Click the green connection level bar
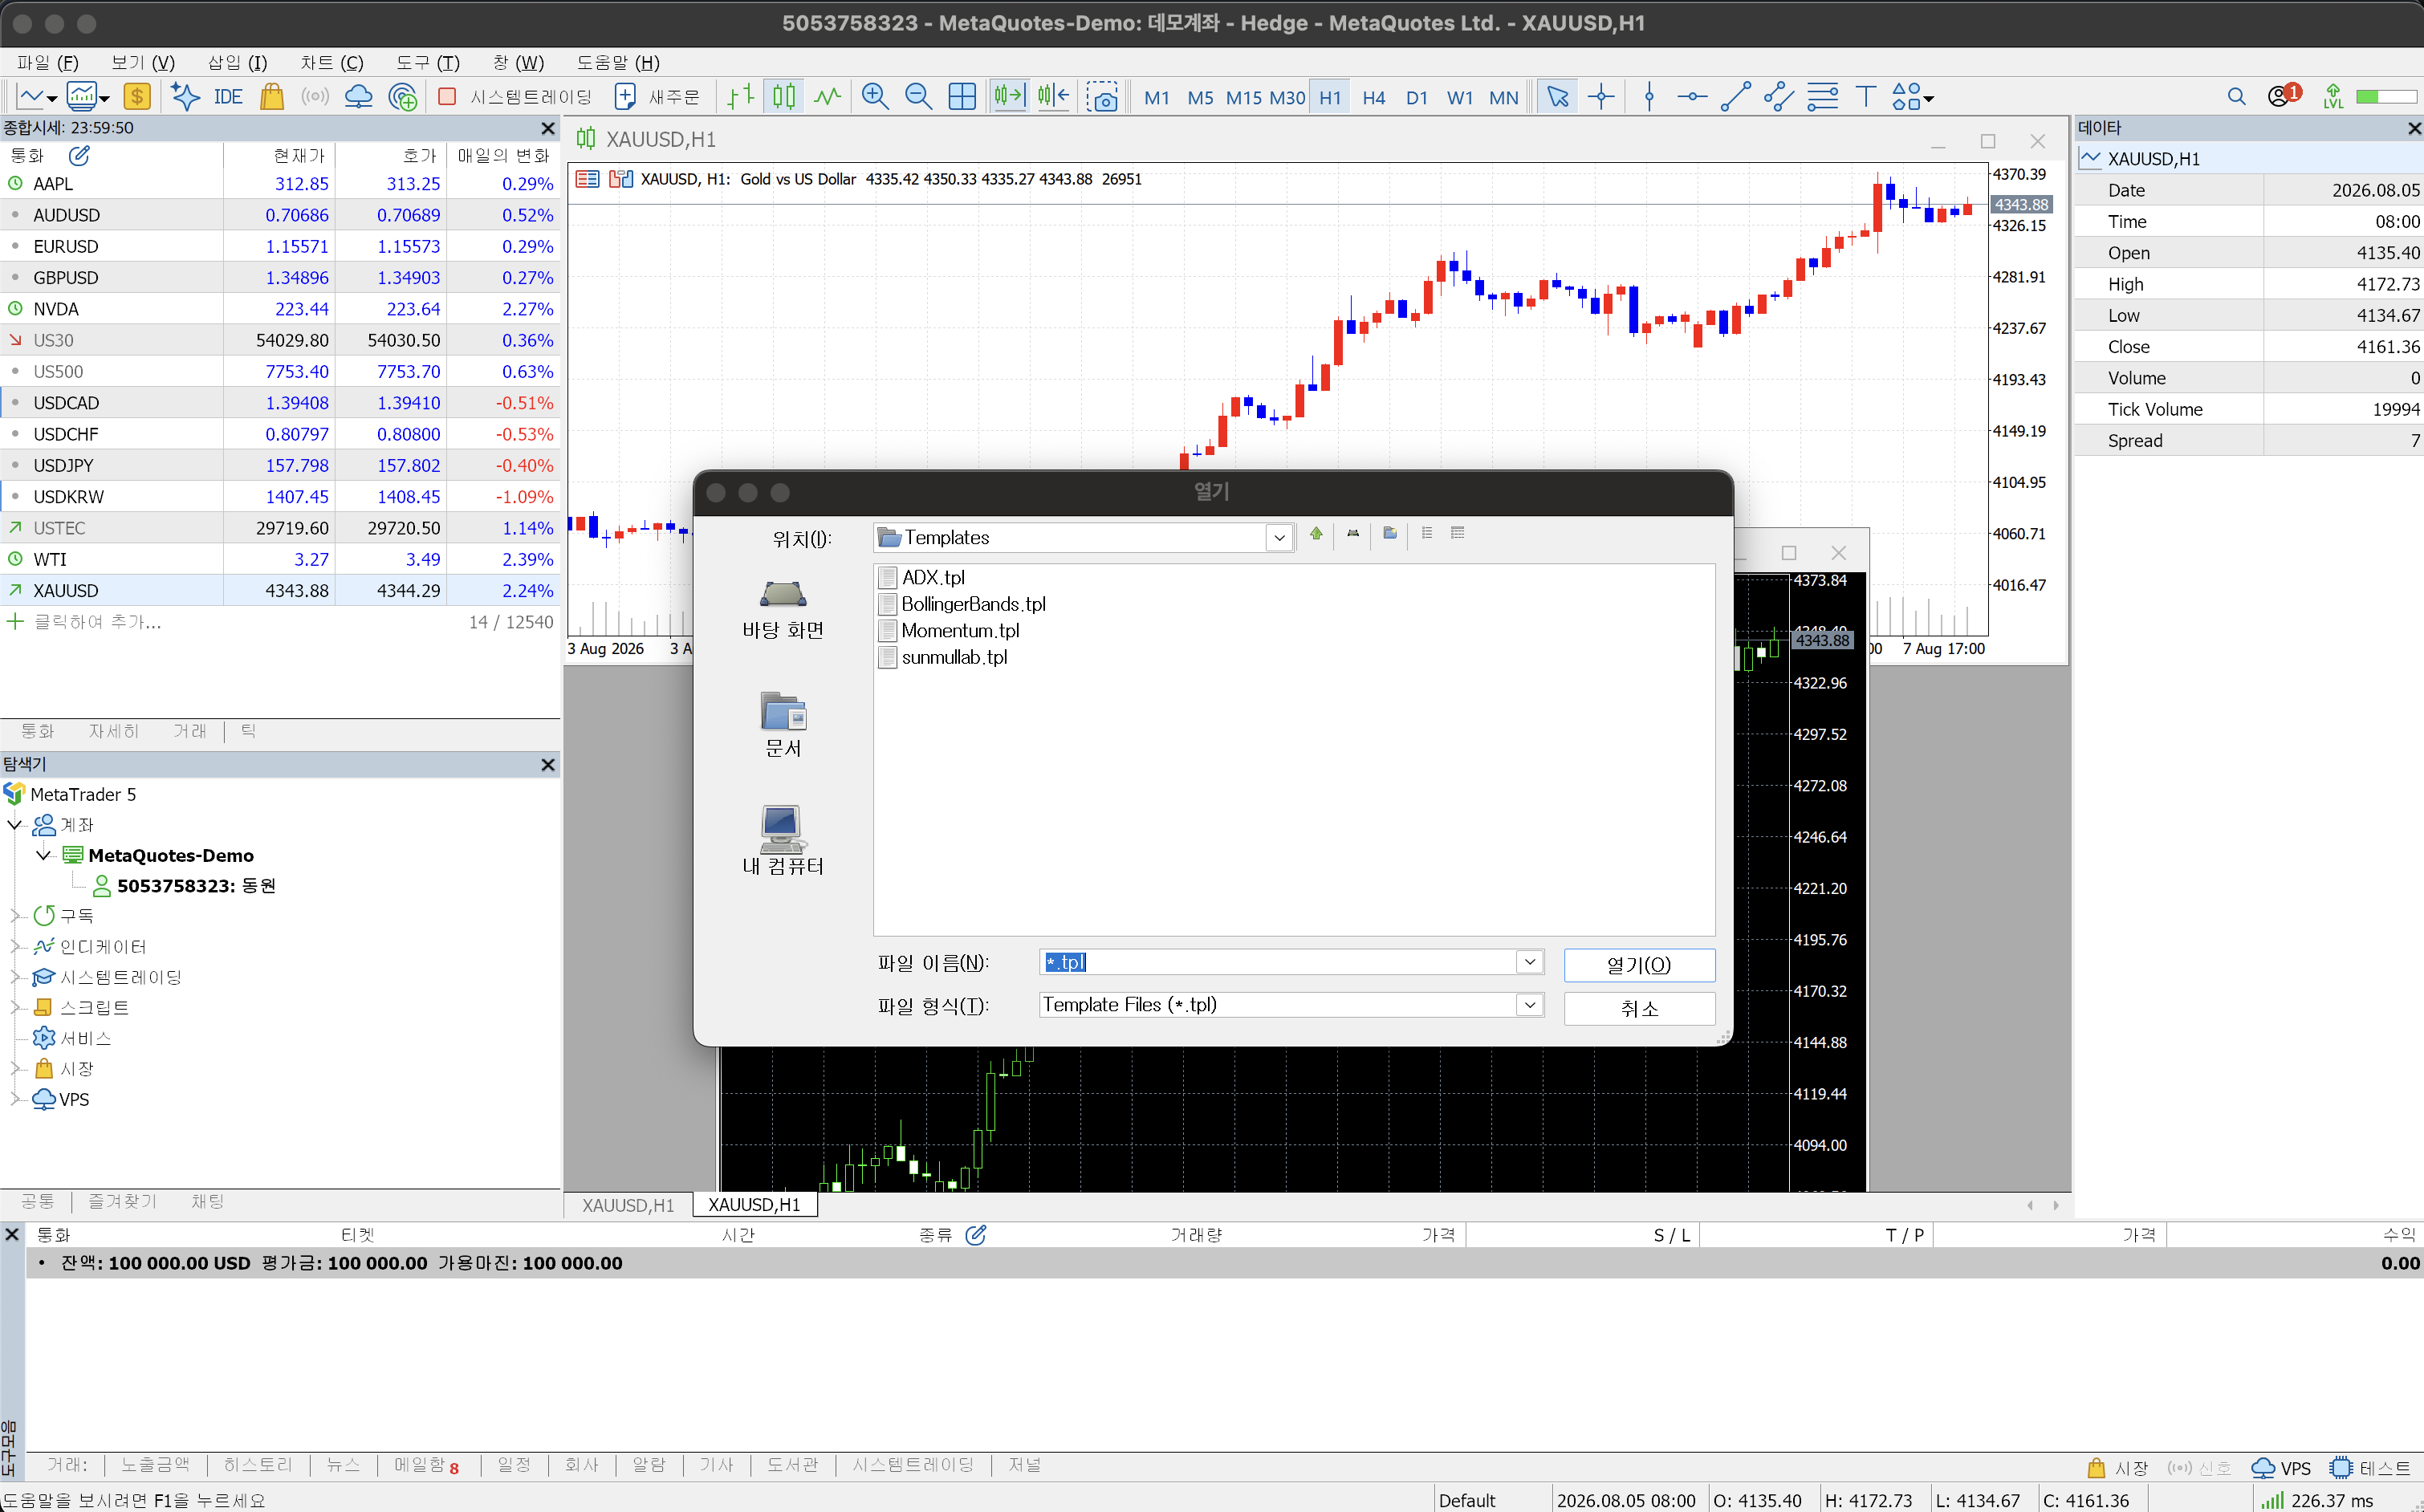Viewport: 2424px width, 1512px height. (2386, 97)
